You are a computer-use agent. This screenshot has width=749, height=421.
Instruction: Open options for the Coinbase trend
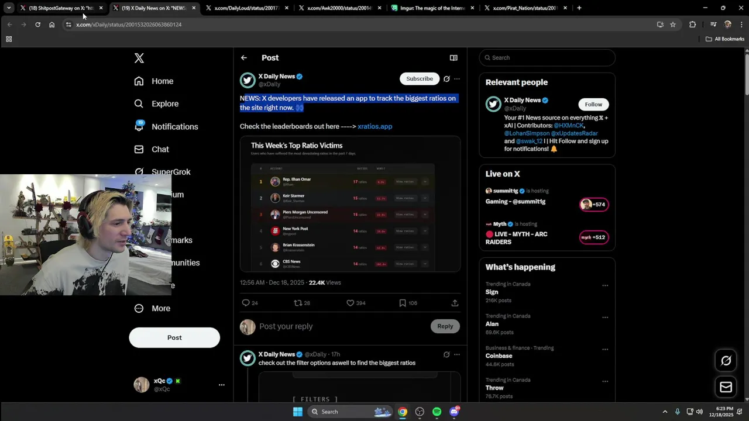click(605, 350)
